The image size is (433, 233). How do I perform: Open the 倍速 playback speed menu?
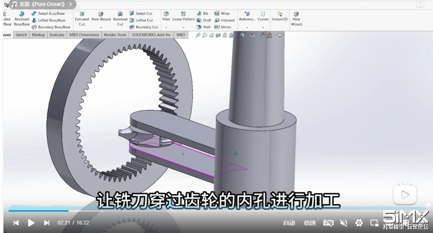pyautogui.click(x=310, y=223)
